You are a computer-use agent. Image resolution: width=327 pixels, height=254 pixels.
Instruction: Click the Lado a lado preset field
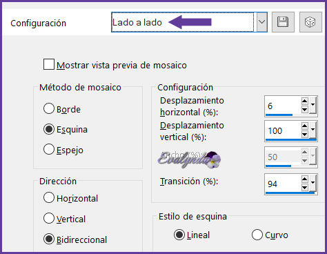[x=183, y=22]
